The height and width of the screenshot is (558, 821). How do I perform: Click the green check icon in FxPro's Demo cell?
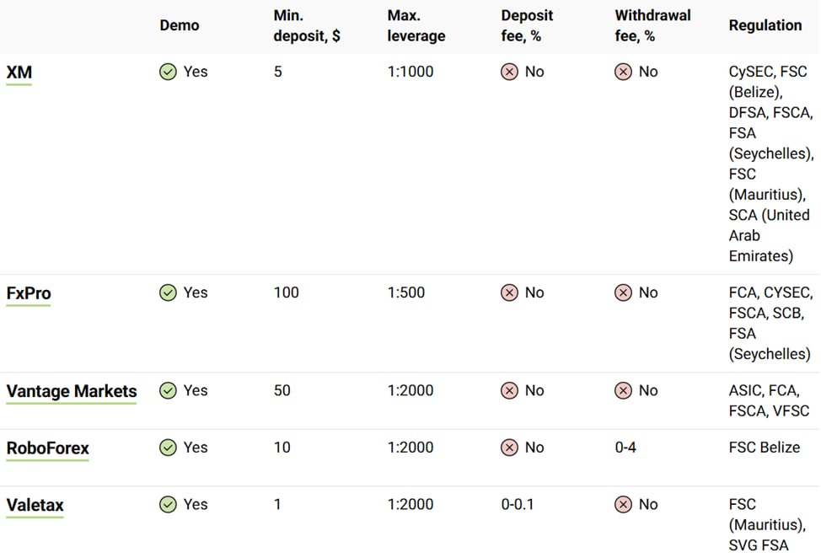tap(168, 293)
